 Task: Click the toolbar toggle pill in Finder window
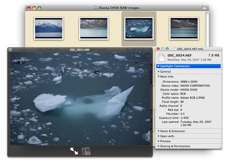(204, 8)
